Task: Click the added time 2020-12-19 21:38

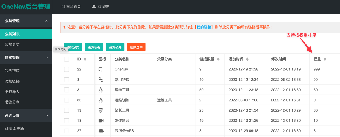Action: click(x=243, y=69)
